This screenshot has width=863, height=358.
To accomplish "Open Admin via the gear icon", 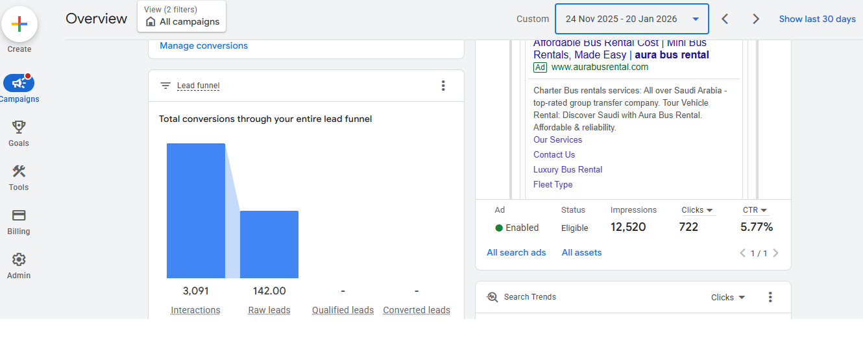I will click(x=19, y=259).
